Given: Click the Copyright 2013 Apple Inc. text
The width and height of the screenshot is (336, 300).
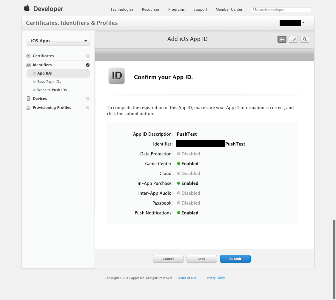Looking at the screenshot, I should click(x=138, y=278).
